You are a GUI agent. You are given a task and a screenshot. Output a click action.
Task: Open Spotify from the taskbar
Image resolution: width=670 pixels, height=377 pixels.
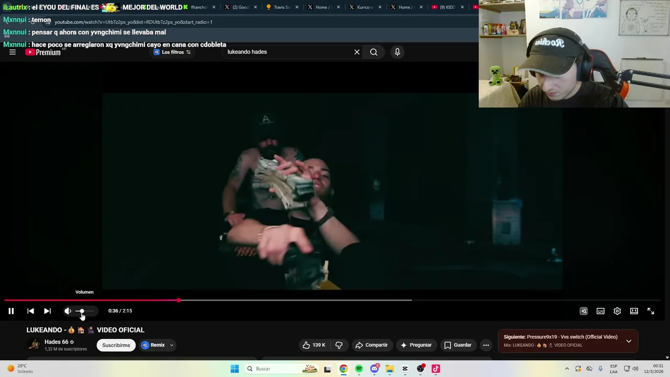tap(359, 369)
